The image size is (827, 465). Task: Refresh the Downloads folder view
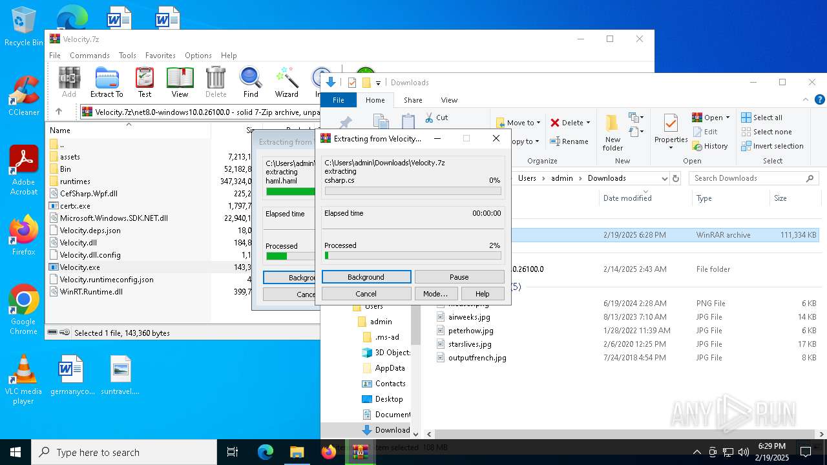676,178
